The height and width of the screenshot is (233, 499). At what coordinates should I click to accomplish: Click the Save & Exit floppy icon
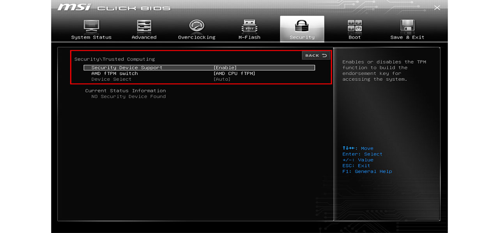407,26
